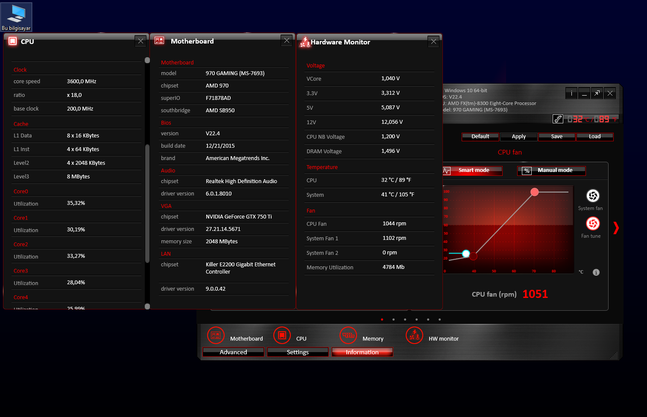Click the Killer E2200 Gigabit Ethernet Controller value
The width and height of the screenshot is (647, 417).
[240, 268]
